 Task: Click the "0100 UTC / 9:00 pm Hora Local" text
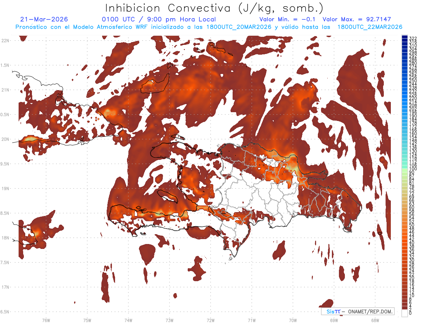pos(159,19)
